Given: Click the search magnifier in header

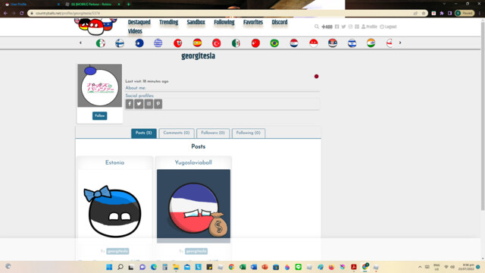Looking at the screenshot, I should [x=317, y=27].
